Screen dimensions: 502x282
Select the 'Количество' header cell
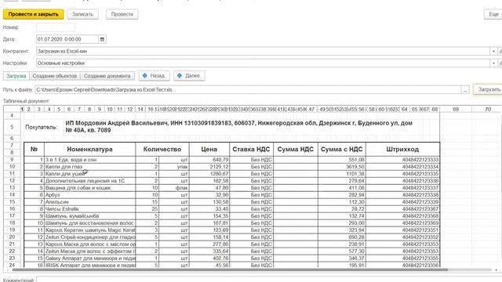click(162, 150)
